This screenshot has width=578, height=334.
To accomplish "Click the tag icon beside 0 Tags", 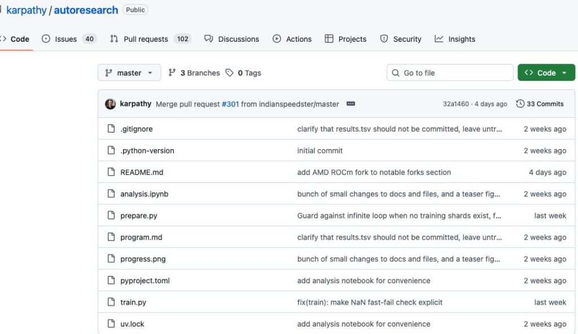I will (x=229, y=73).
